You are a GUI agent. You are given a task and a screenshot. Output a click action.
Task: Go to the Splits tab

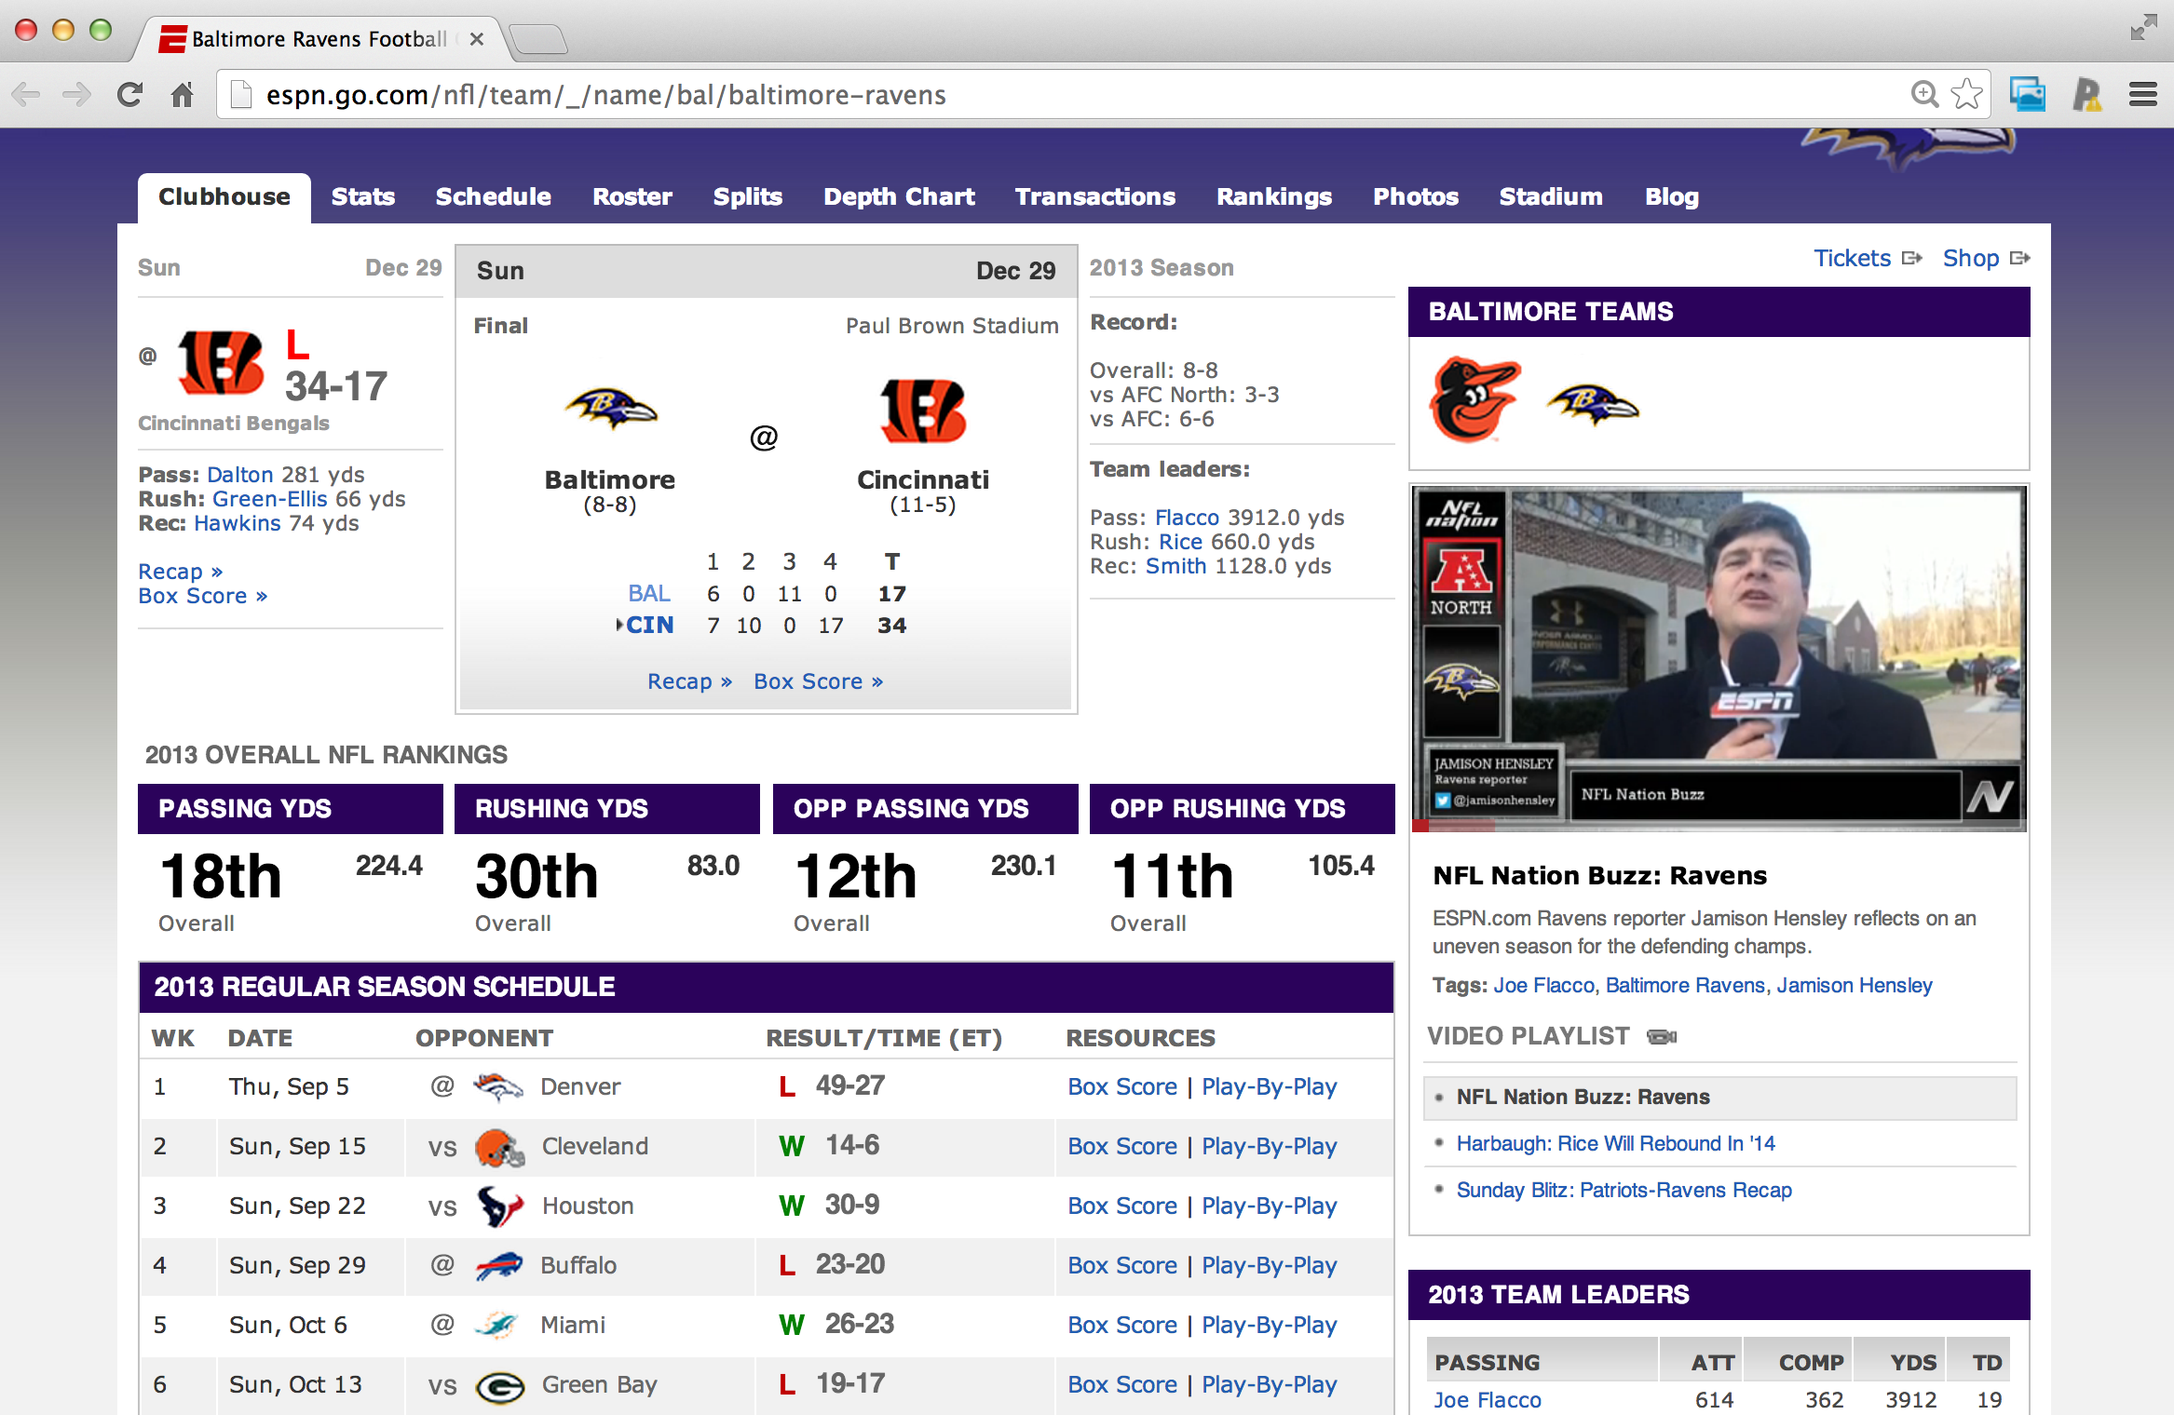pyautogui.click(x=748, y=196)
